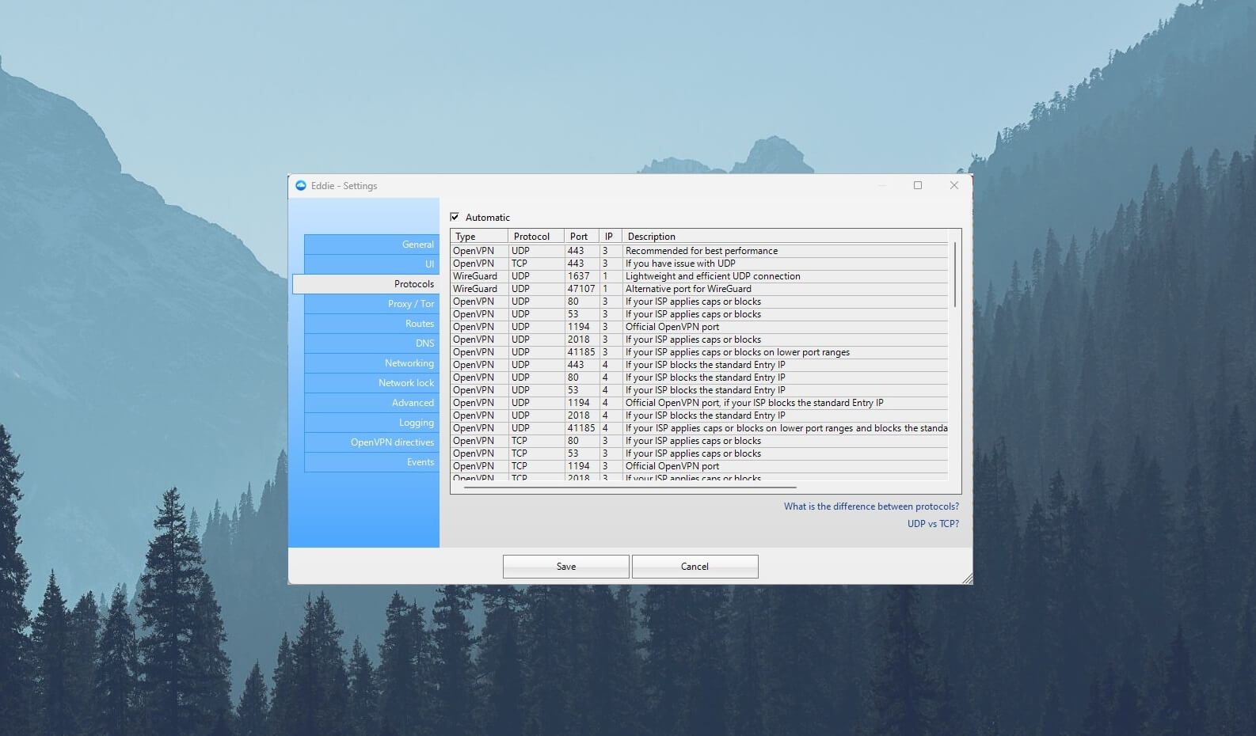Sort by the Port column header
Screen dimensions: 1256x736
pos(582,237)
